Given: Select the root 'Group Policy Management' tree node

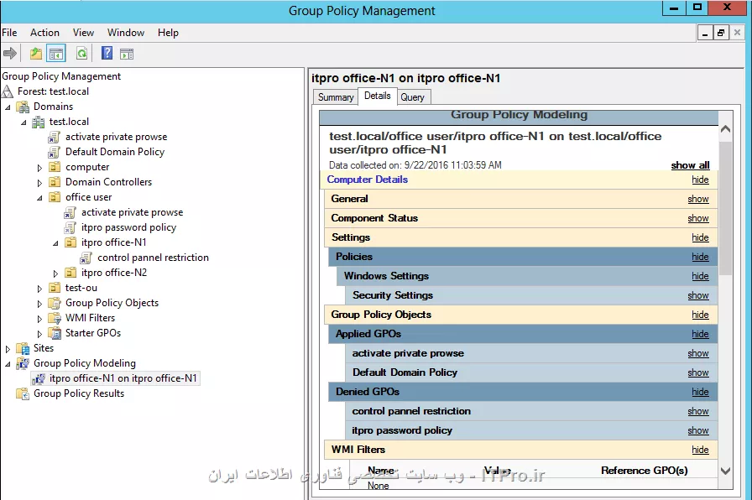Looking at the screenshot, I should click(x=61, y=76).
